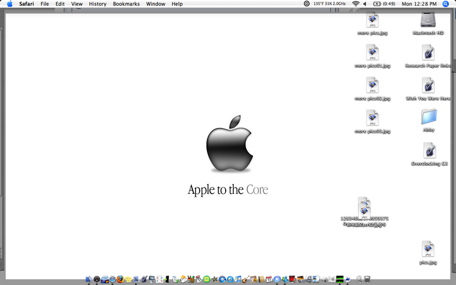
Task: Launch iTunes from the Dock
Action: pyautogui.click(x=238, y=279)
